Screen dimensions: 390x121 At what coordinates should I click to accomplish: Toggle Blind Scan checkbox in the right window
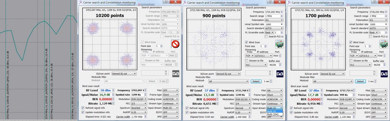351,42
